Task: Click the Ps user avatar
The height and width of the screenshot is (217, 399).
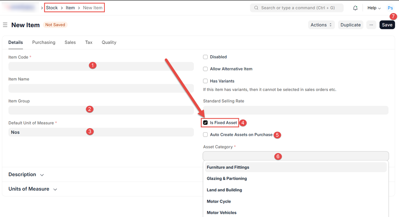Action: coord(390,8)
